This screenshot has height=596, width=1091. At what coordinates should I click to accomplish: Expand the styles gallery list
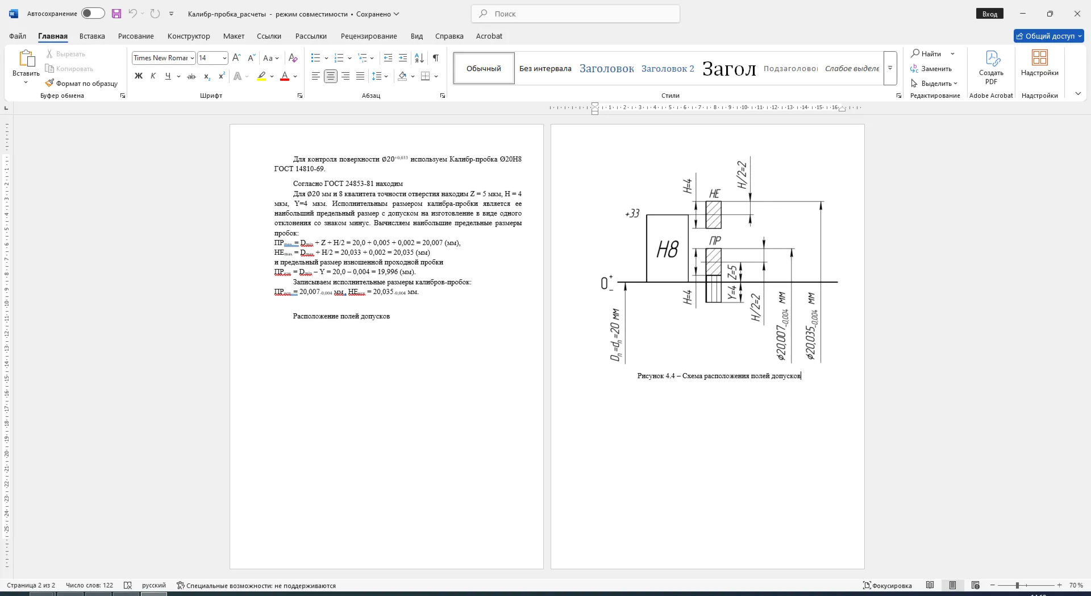coord(890,68)
